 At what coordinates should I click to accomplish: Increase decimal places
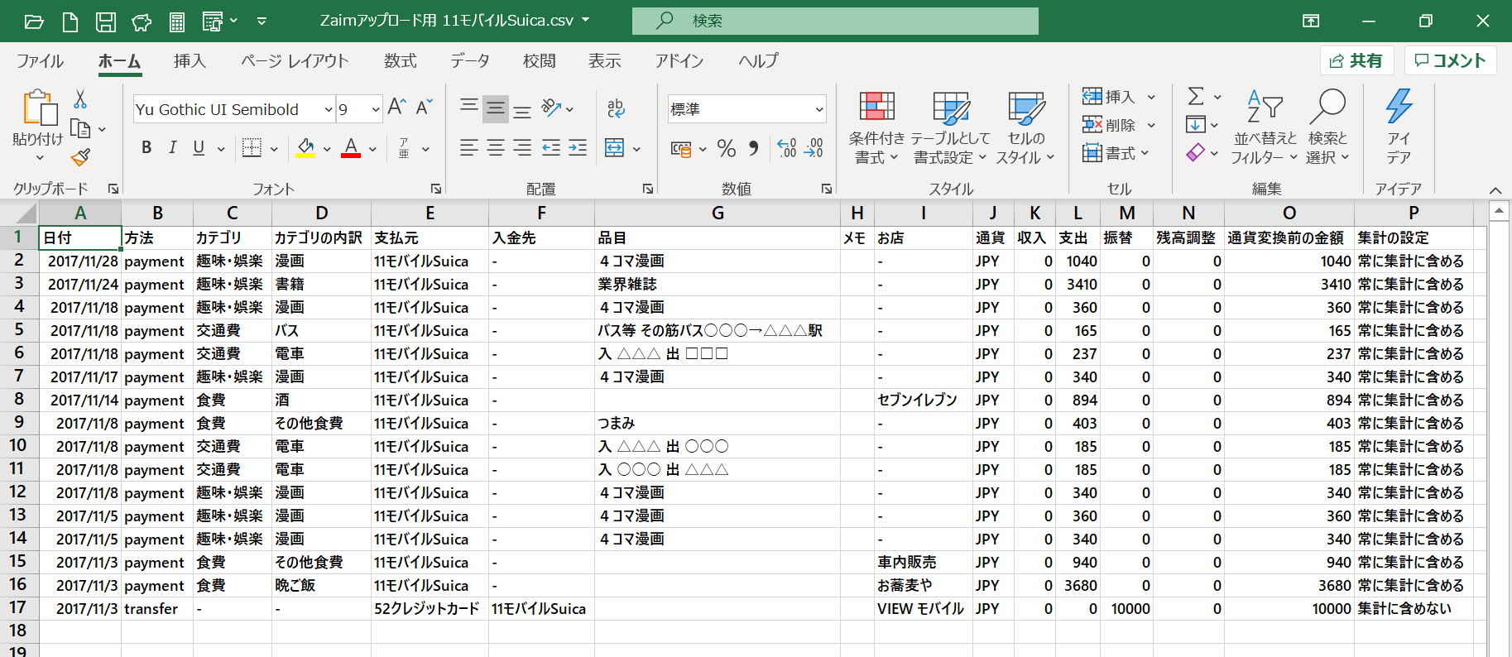point(787,148)
